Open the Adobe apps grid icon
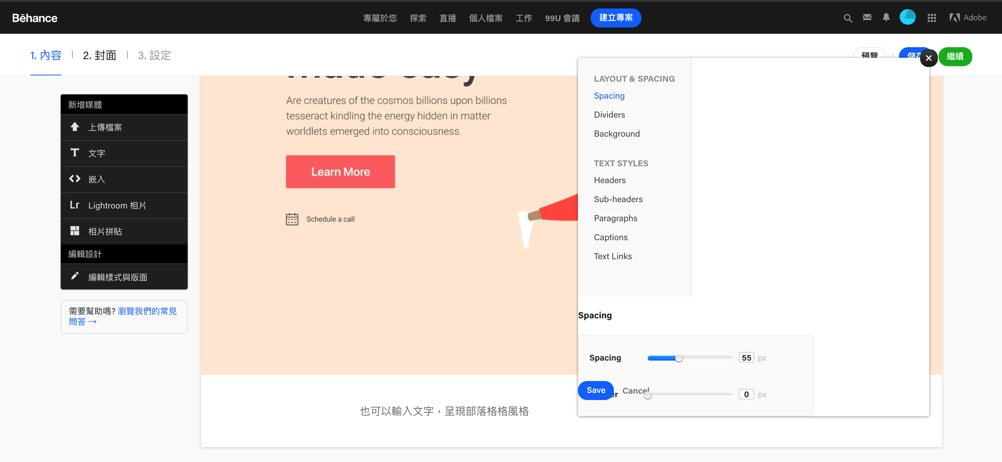Screen dimensions: 1002x462 931,18
